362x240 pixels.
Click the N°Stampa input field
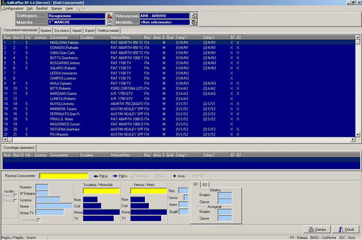pyautogui.click(x=42, y=194)
